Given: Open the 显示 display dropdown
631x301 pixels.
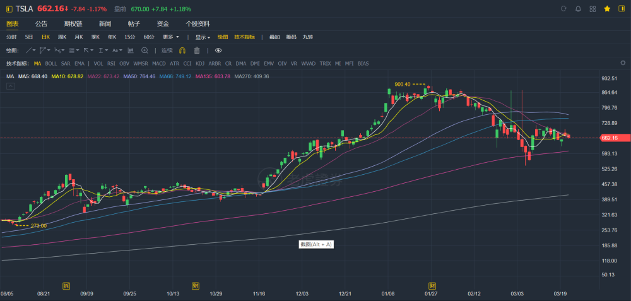Looking at the screenshot, I should [x=202, y=37].
